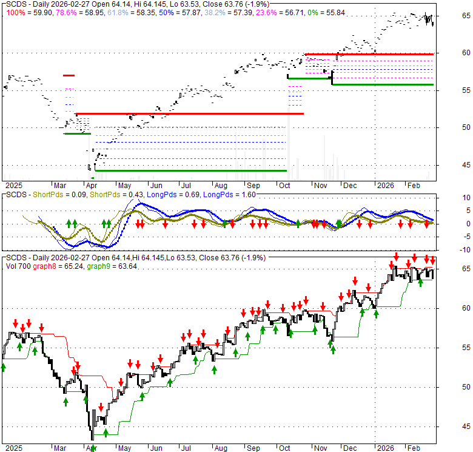
Task: Click the '45' price tick beside the Fibonacci chart
Action: click(466, 165)
